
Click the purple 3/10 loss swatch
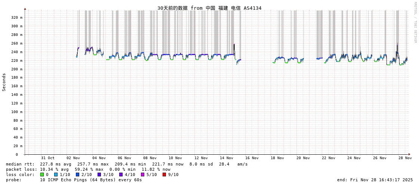coord(99,175)
